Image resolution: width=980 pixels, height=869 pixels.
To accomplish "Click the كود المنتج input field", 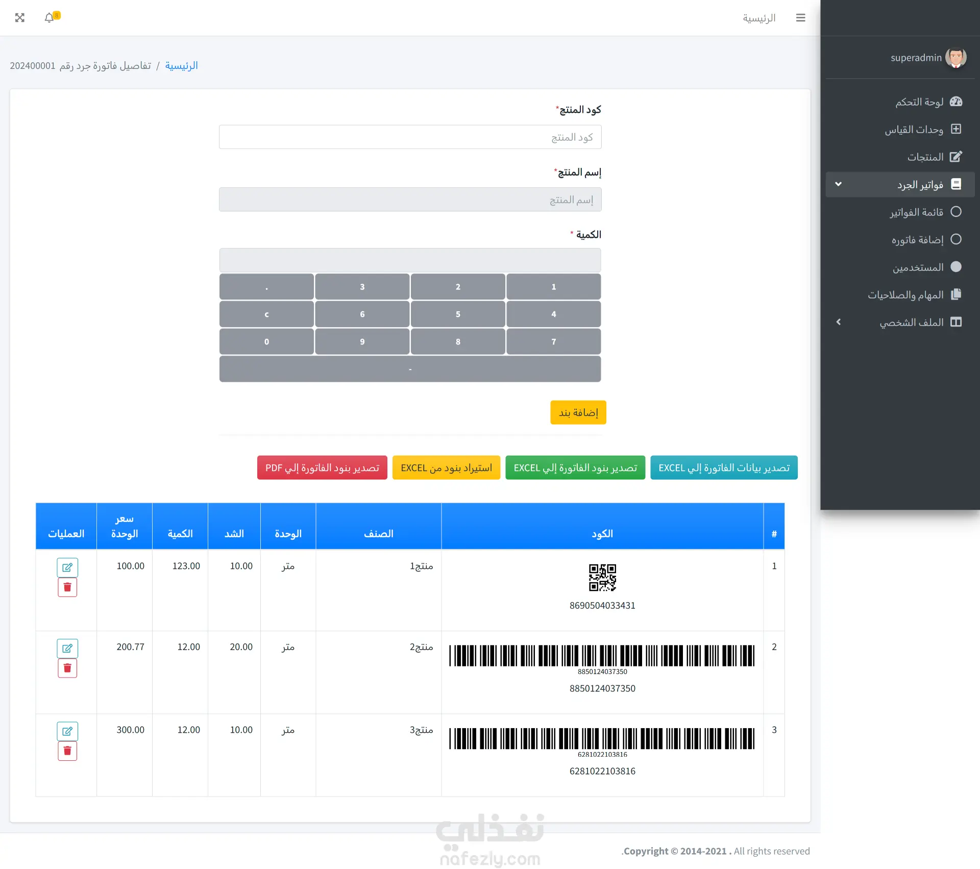I will click(x=410, y=137).
